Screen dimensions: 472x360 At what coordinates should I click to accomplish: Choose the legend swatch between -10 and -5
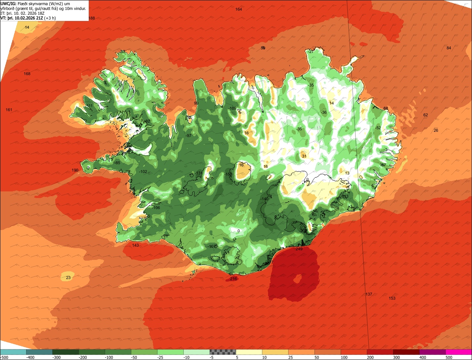click(197, 352)
